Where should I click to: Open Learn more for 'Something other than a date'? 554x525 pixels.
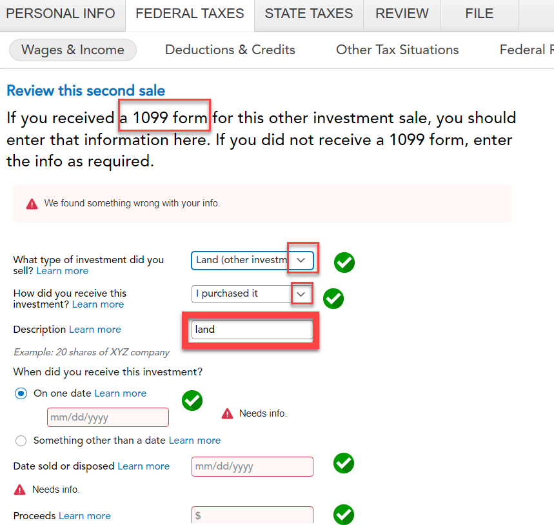point(195,441)
